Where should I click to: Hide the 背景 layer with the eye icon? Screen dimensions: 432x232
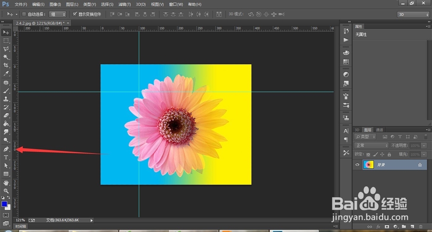pos(357,165)
